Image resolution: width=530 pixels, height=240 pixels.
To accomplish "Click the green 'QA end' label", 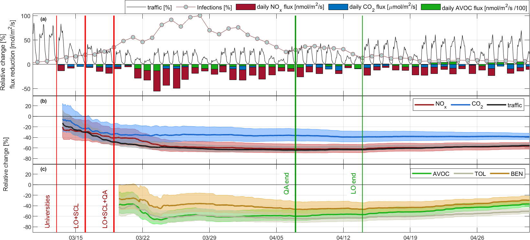I will [x=287, y=183].
